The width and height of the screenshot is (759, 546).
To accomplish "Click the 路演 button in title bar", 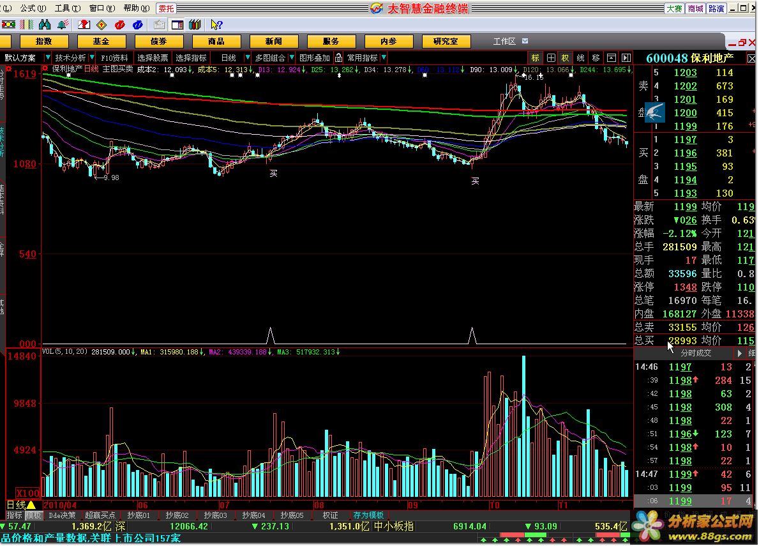I will point(716,8).
